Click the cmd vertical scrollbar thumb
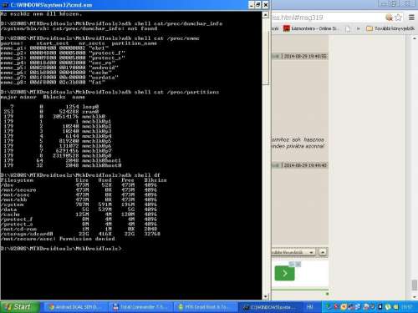Screen dimensions: 418x313 (x=266, y=57)
